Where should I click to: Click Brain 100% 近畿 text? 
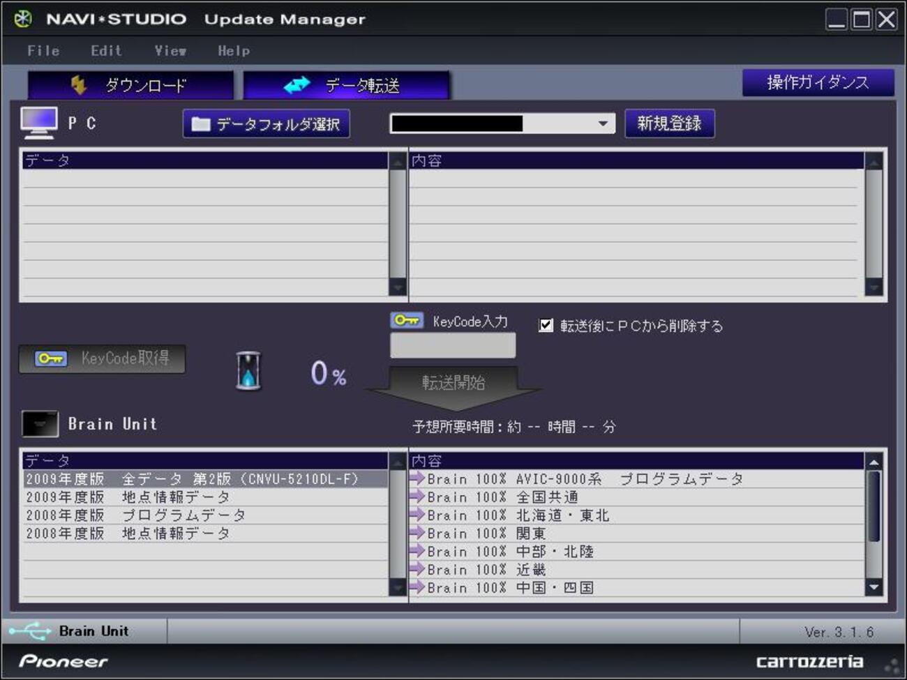486,570
